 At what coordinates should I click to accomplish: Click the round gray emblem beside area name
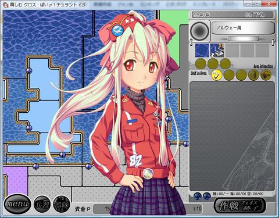[200, 31]
